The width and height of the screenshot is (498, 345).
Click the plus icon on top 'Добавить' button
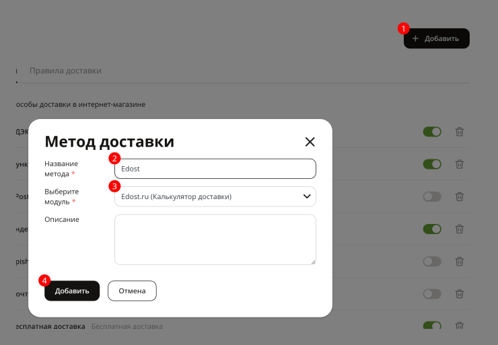[415, 38]
